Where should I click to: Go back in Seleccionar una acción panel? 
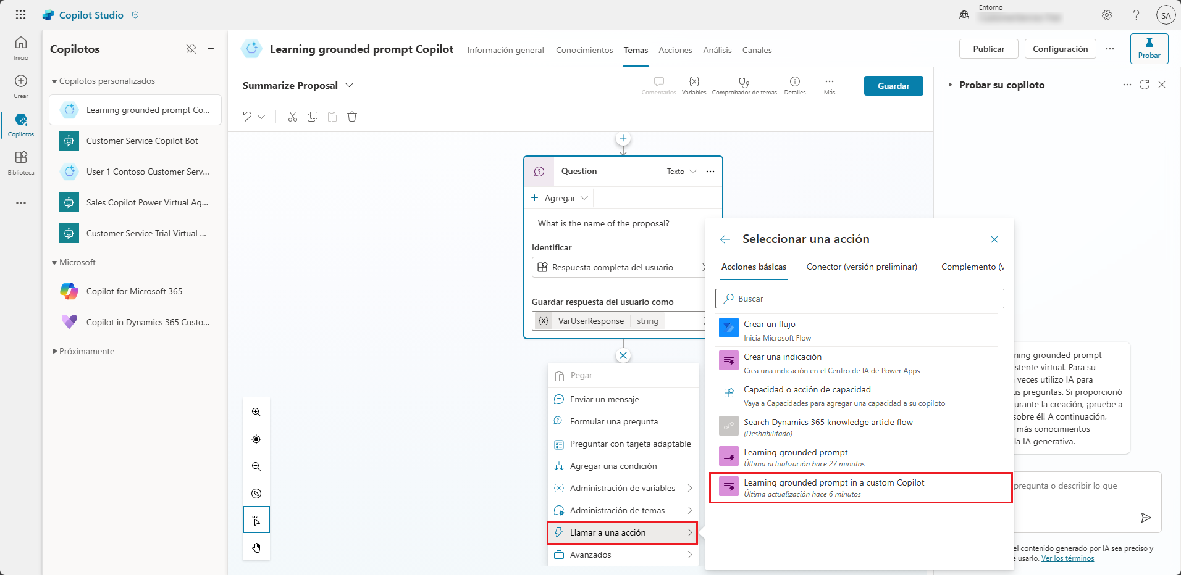pos(725,239)
